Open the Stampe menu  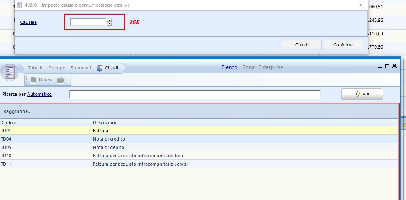click(57, 68)
